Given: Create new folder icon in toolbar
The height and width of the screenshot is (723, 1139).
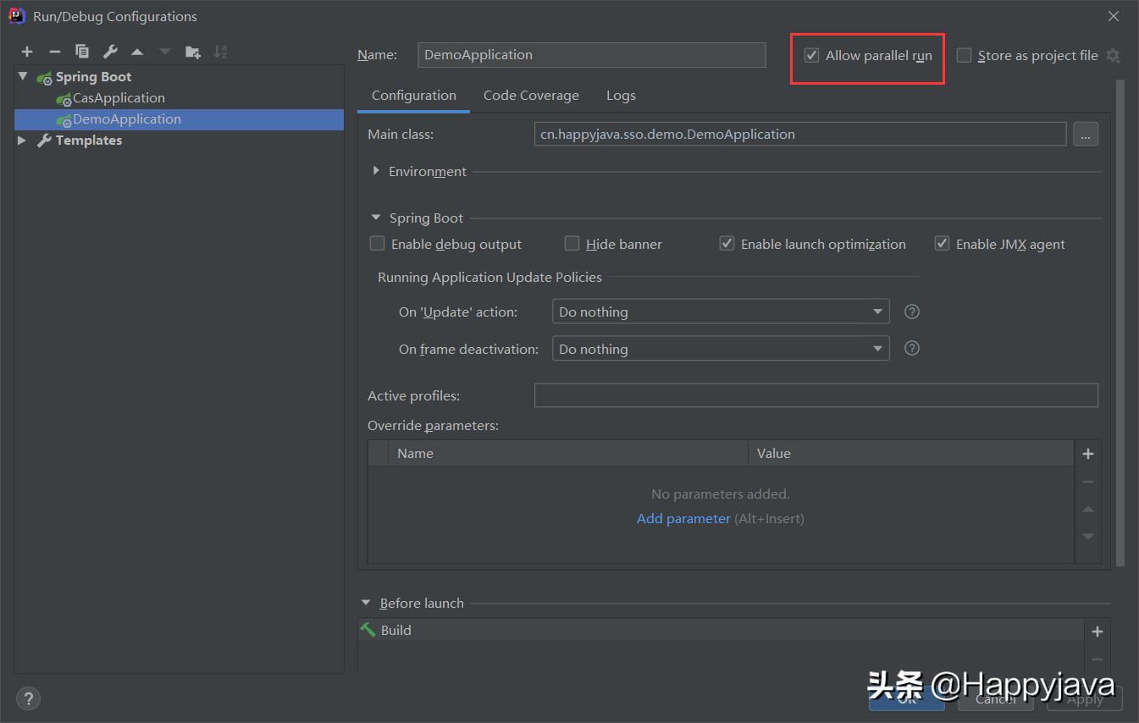Looking at the screenshot, I should tap(193, 52).
